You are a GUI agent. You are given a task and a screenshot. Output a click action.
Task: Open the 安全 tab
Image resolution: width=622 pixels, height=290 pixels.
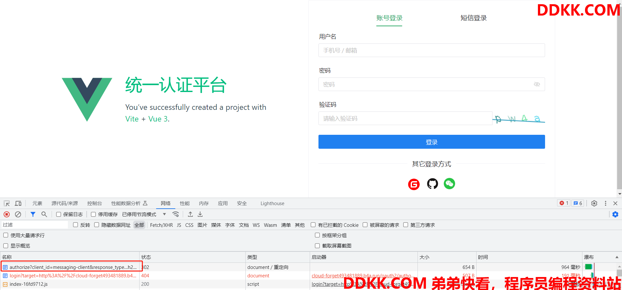242,203
